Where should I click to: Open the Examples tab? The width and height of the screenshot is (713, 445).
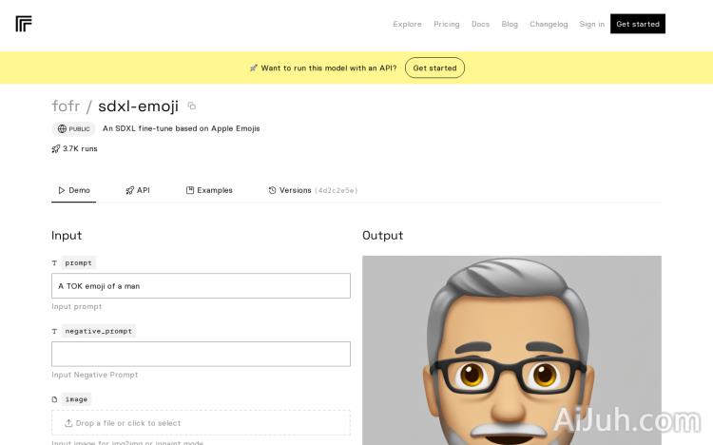(209, 190)
